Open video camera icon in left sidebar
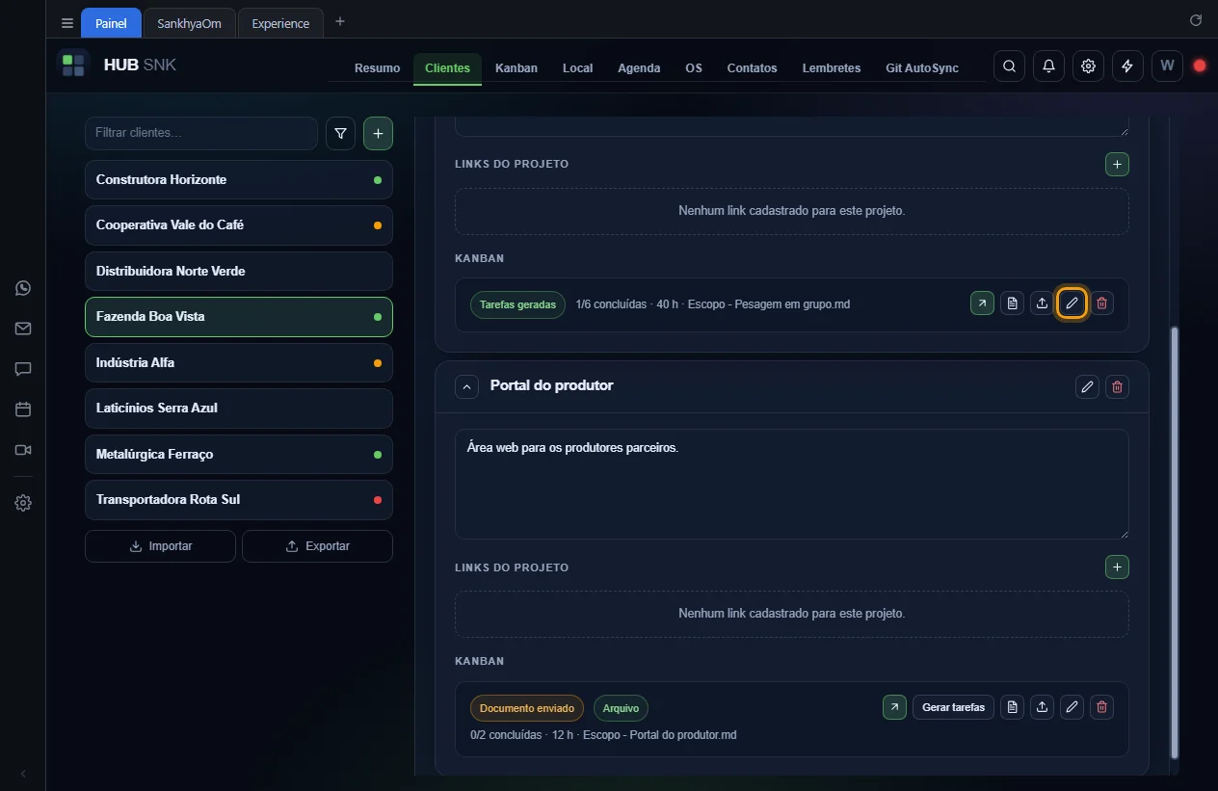This screenshot has width=1218, height=791. [x=23, y=450]
